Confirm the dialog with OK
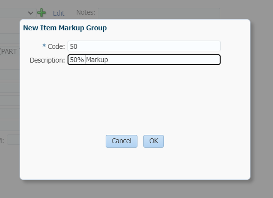The image size is (273, 198). (x=154, y=141)
